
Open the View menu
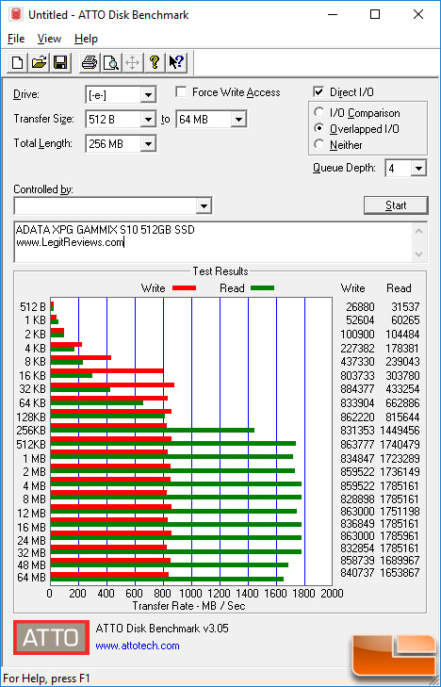pos(49,39)
